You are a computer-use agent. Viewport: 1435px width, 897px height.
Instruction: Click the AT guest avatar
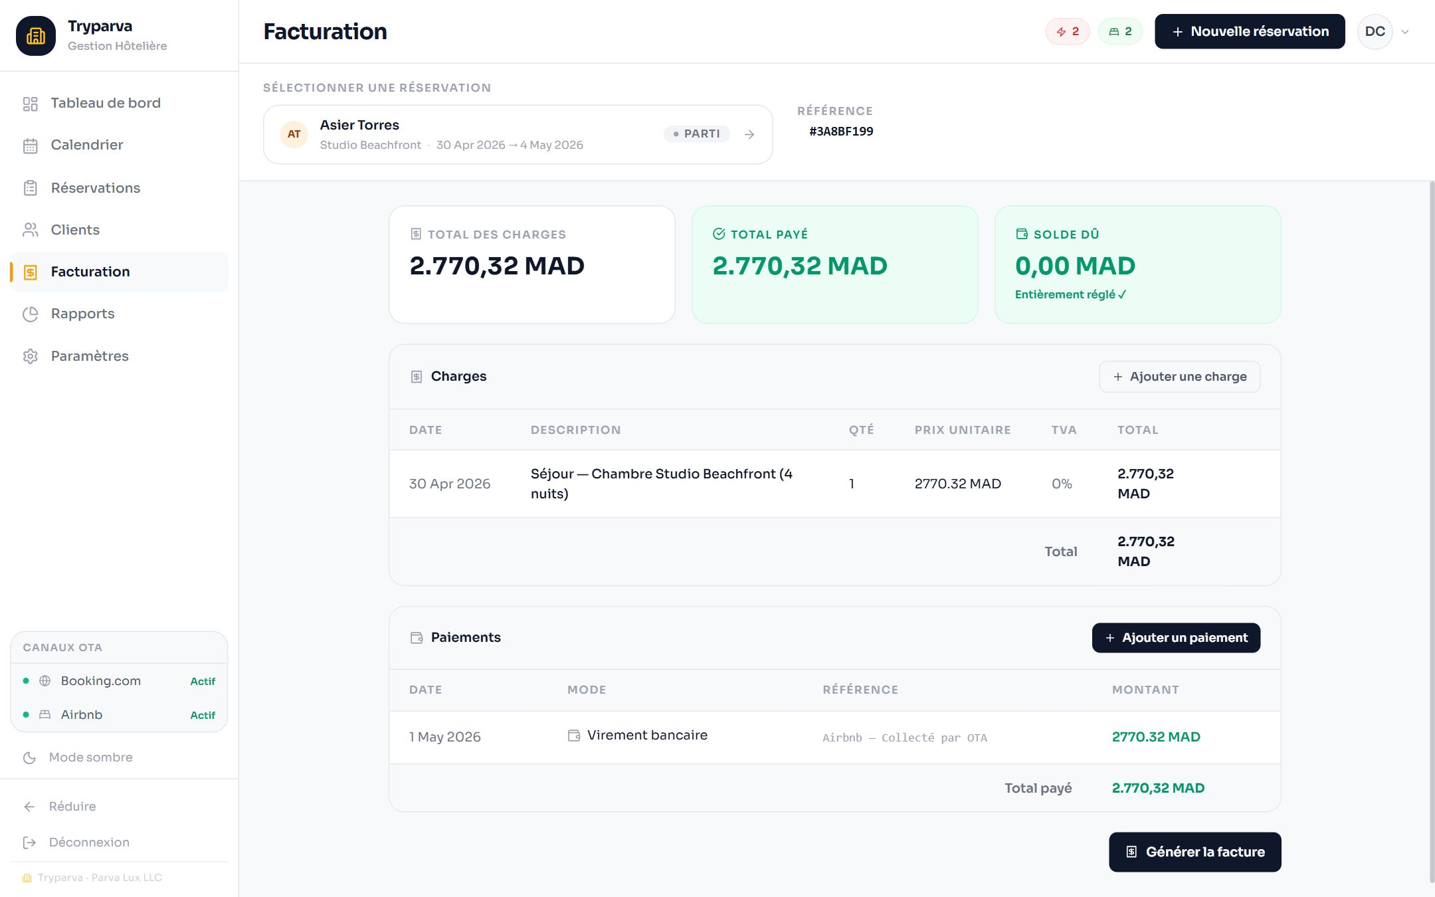(294, 134)
